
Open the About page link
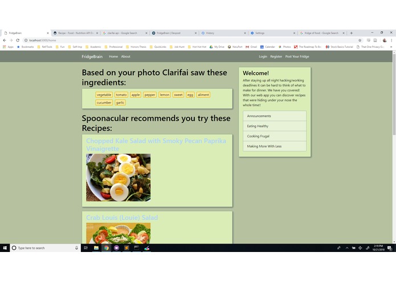coord(125,56)
